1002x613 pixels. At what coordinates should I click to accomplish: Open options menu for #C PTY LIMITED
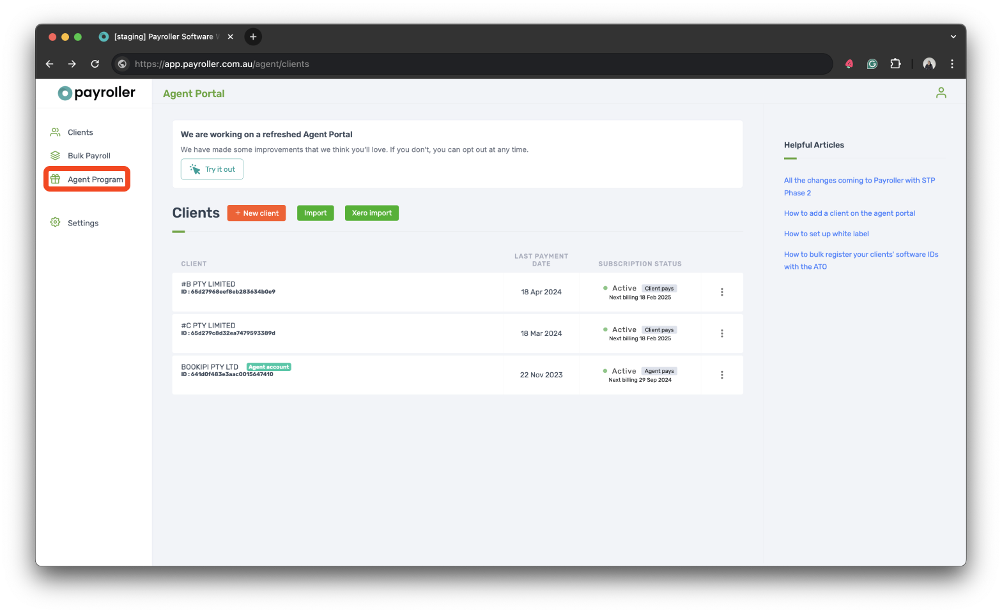click(x=722, y=333)
